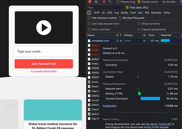Filter requests by the XHR type
This screenshot has width=182, height=129.
[96, 13]
